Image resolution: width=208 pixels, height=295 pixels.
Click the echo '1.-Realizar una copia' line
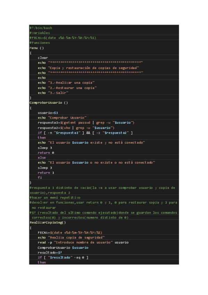[x=66, y=83]
